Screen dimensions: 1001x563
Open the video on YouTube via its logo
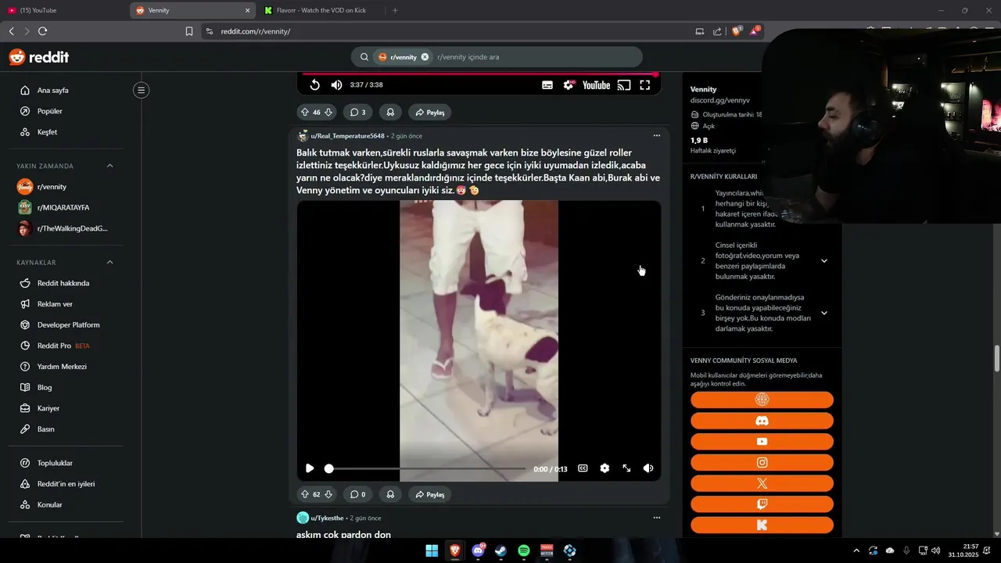pyautogui.click(x=596, y=84)
